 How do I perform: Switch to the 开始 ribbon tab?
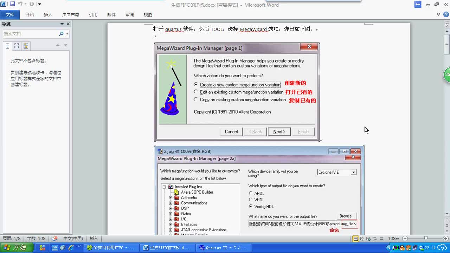point(30,14)
